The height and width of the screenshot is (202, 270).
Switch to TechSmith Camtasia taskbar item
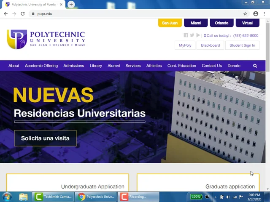pos(53,197)
